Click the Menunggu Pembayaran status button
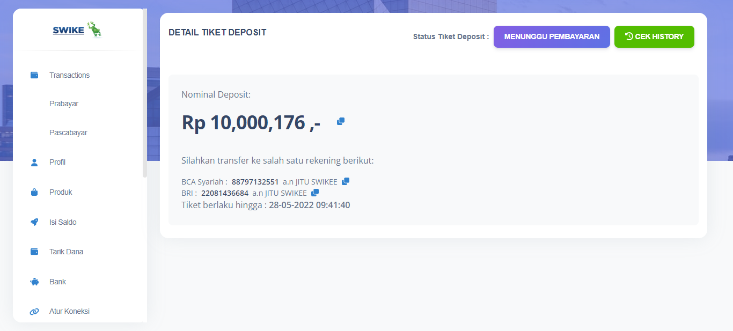 (x=552, y=36)
